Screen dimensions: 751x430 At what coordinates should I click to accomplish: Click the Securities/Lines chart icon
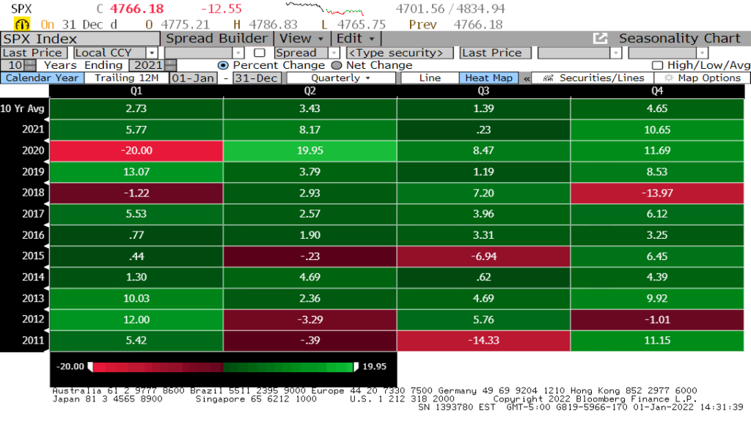548,78
